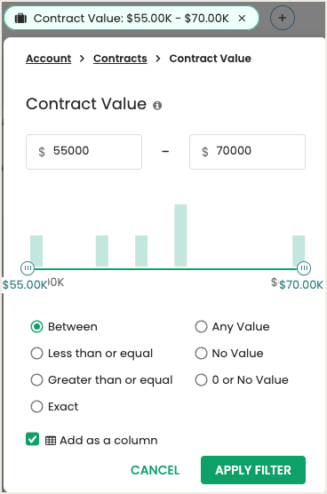Open Contracts breadcrumb link
The height and width of the screenshot is (494, 327).
pyautogui.click(x=120, y=59)
